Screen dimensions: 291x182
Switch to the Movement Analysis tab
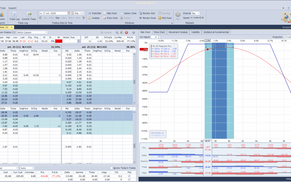[178, 32]
